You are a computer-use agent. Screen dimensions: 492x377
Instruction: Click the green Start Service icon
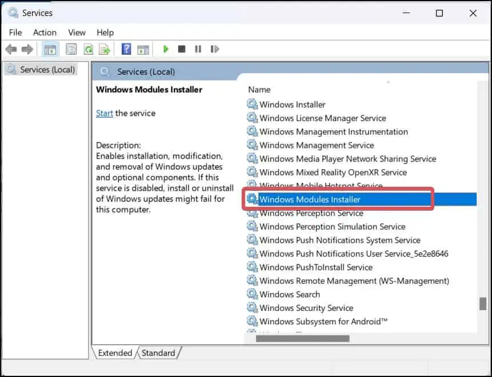click(x=166, y=49)
